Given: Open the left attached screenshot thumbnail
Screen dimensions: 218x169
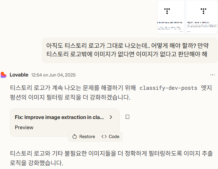Looking at the screenshot, I should point(171,17).
